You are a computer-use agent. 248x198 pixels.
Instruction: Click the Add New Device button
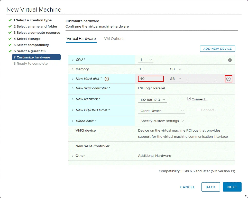[217, 49]
